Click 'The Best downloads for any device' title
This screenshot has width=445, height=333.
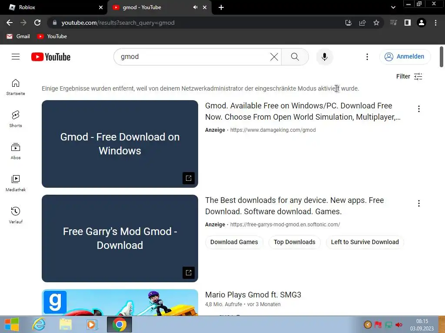pos(294,206)
